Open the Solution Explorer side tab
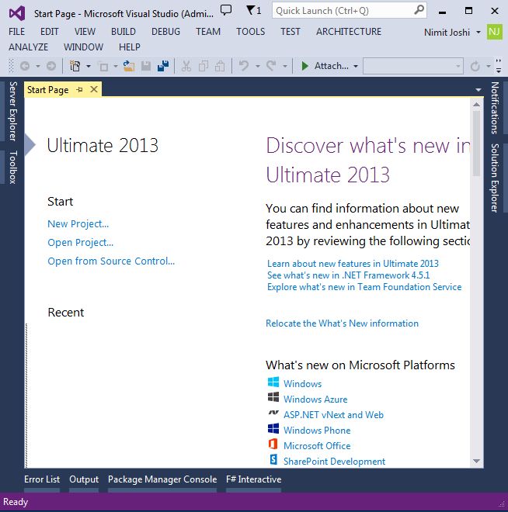508x512 pixels. tap(495, 178)
